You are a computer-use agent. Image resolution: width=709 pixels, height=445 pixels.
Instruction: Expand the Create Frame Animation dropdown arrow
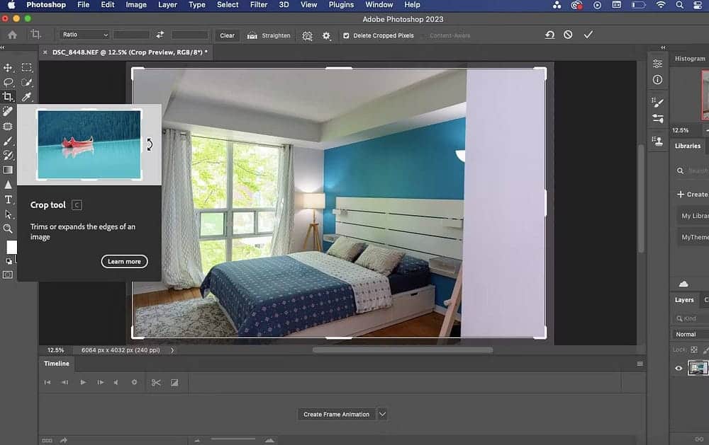point(382,414)
